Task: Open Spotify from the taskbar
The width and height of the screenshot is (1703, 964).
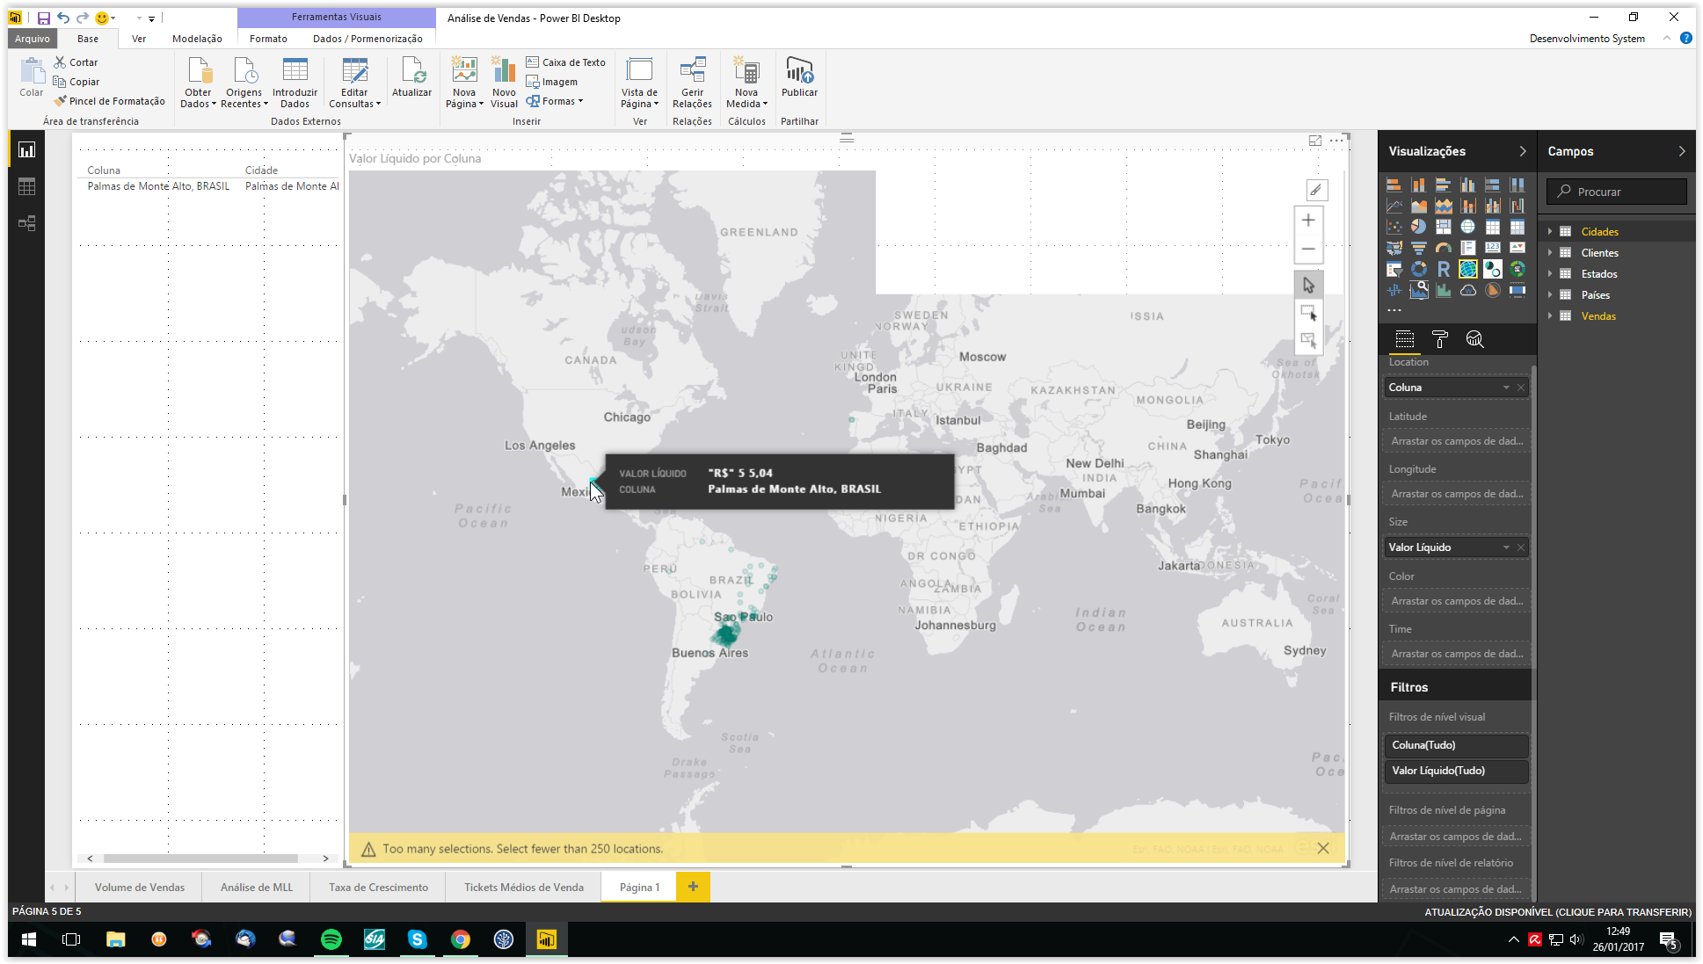Action: point(331,939)
